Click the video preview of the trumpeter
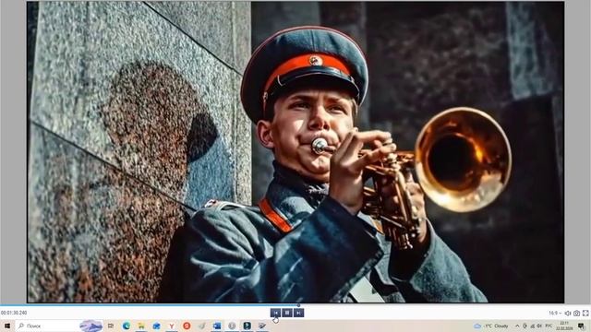The width and height of the screenshot is (591, 332). 295,152
